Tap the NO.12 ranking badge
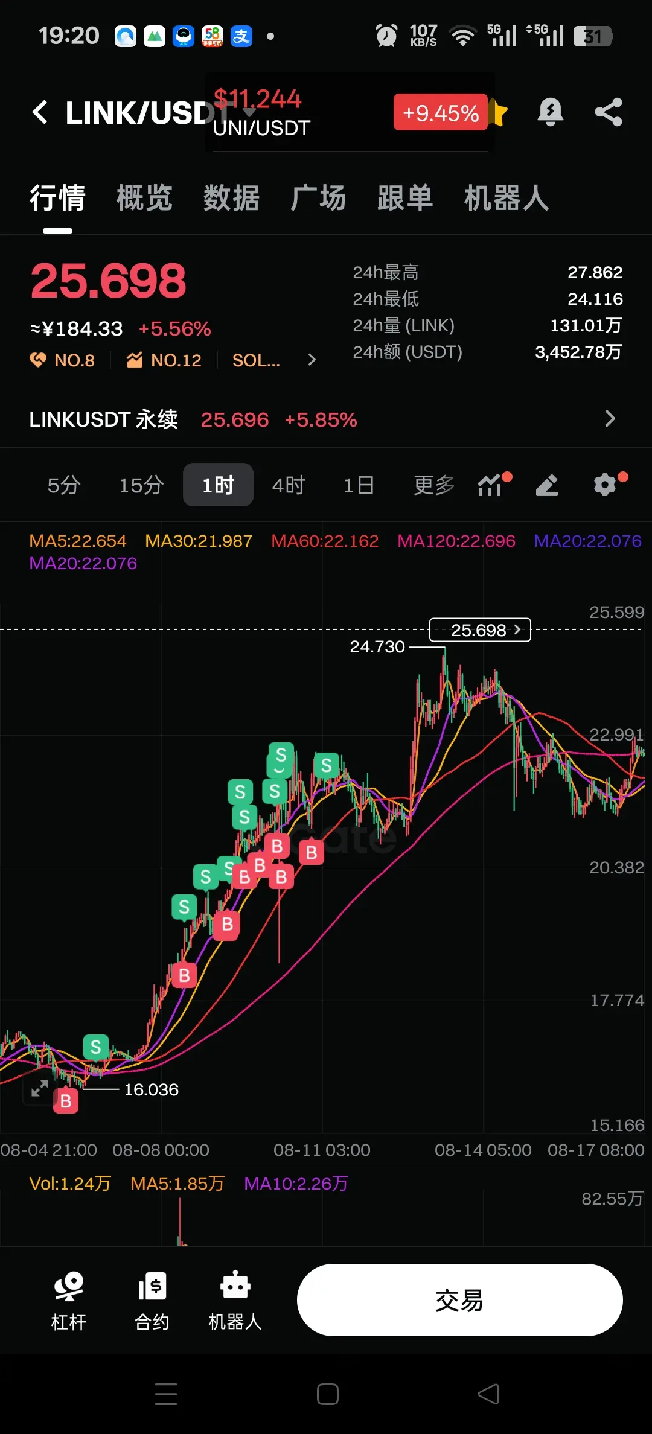 [x=164, y=360]
